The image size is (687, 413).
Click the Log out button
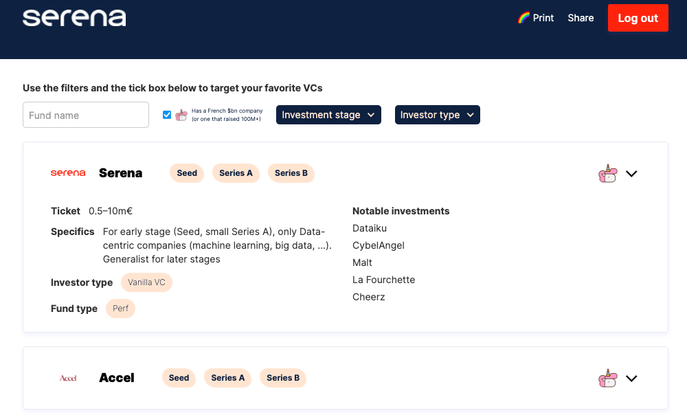point(638,18)
